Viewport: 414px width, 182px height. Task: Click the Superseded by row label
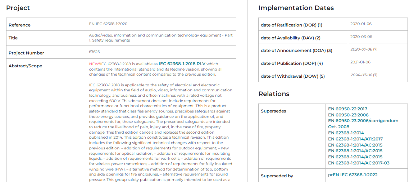pos(277,176)
